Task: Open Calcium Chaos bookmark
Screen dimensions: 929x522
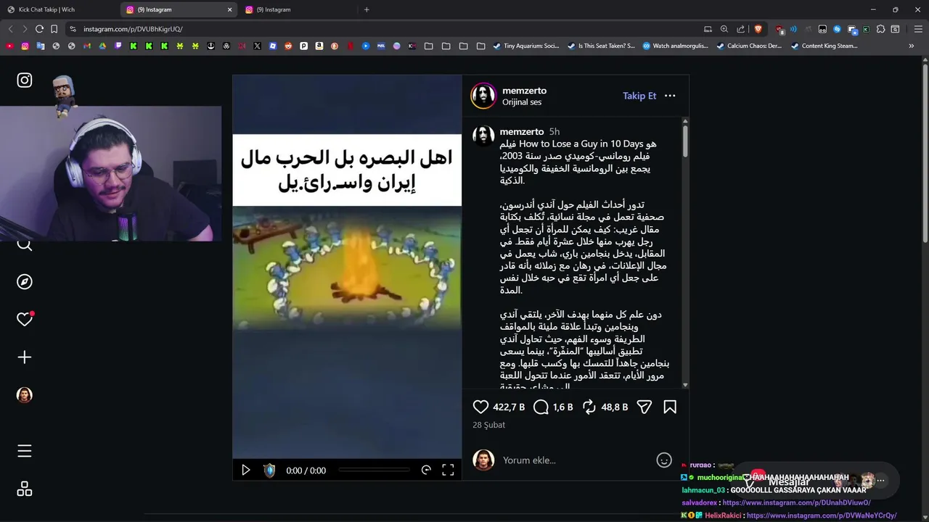Action: [x=749, y=46]
